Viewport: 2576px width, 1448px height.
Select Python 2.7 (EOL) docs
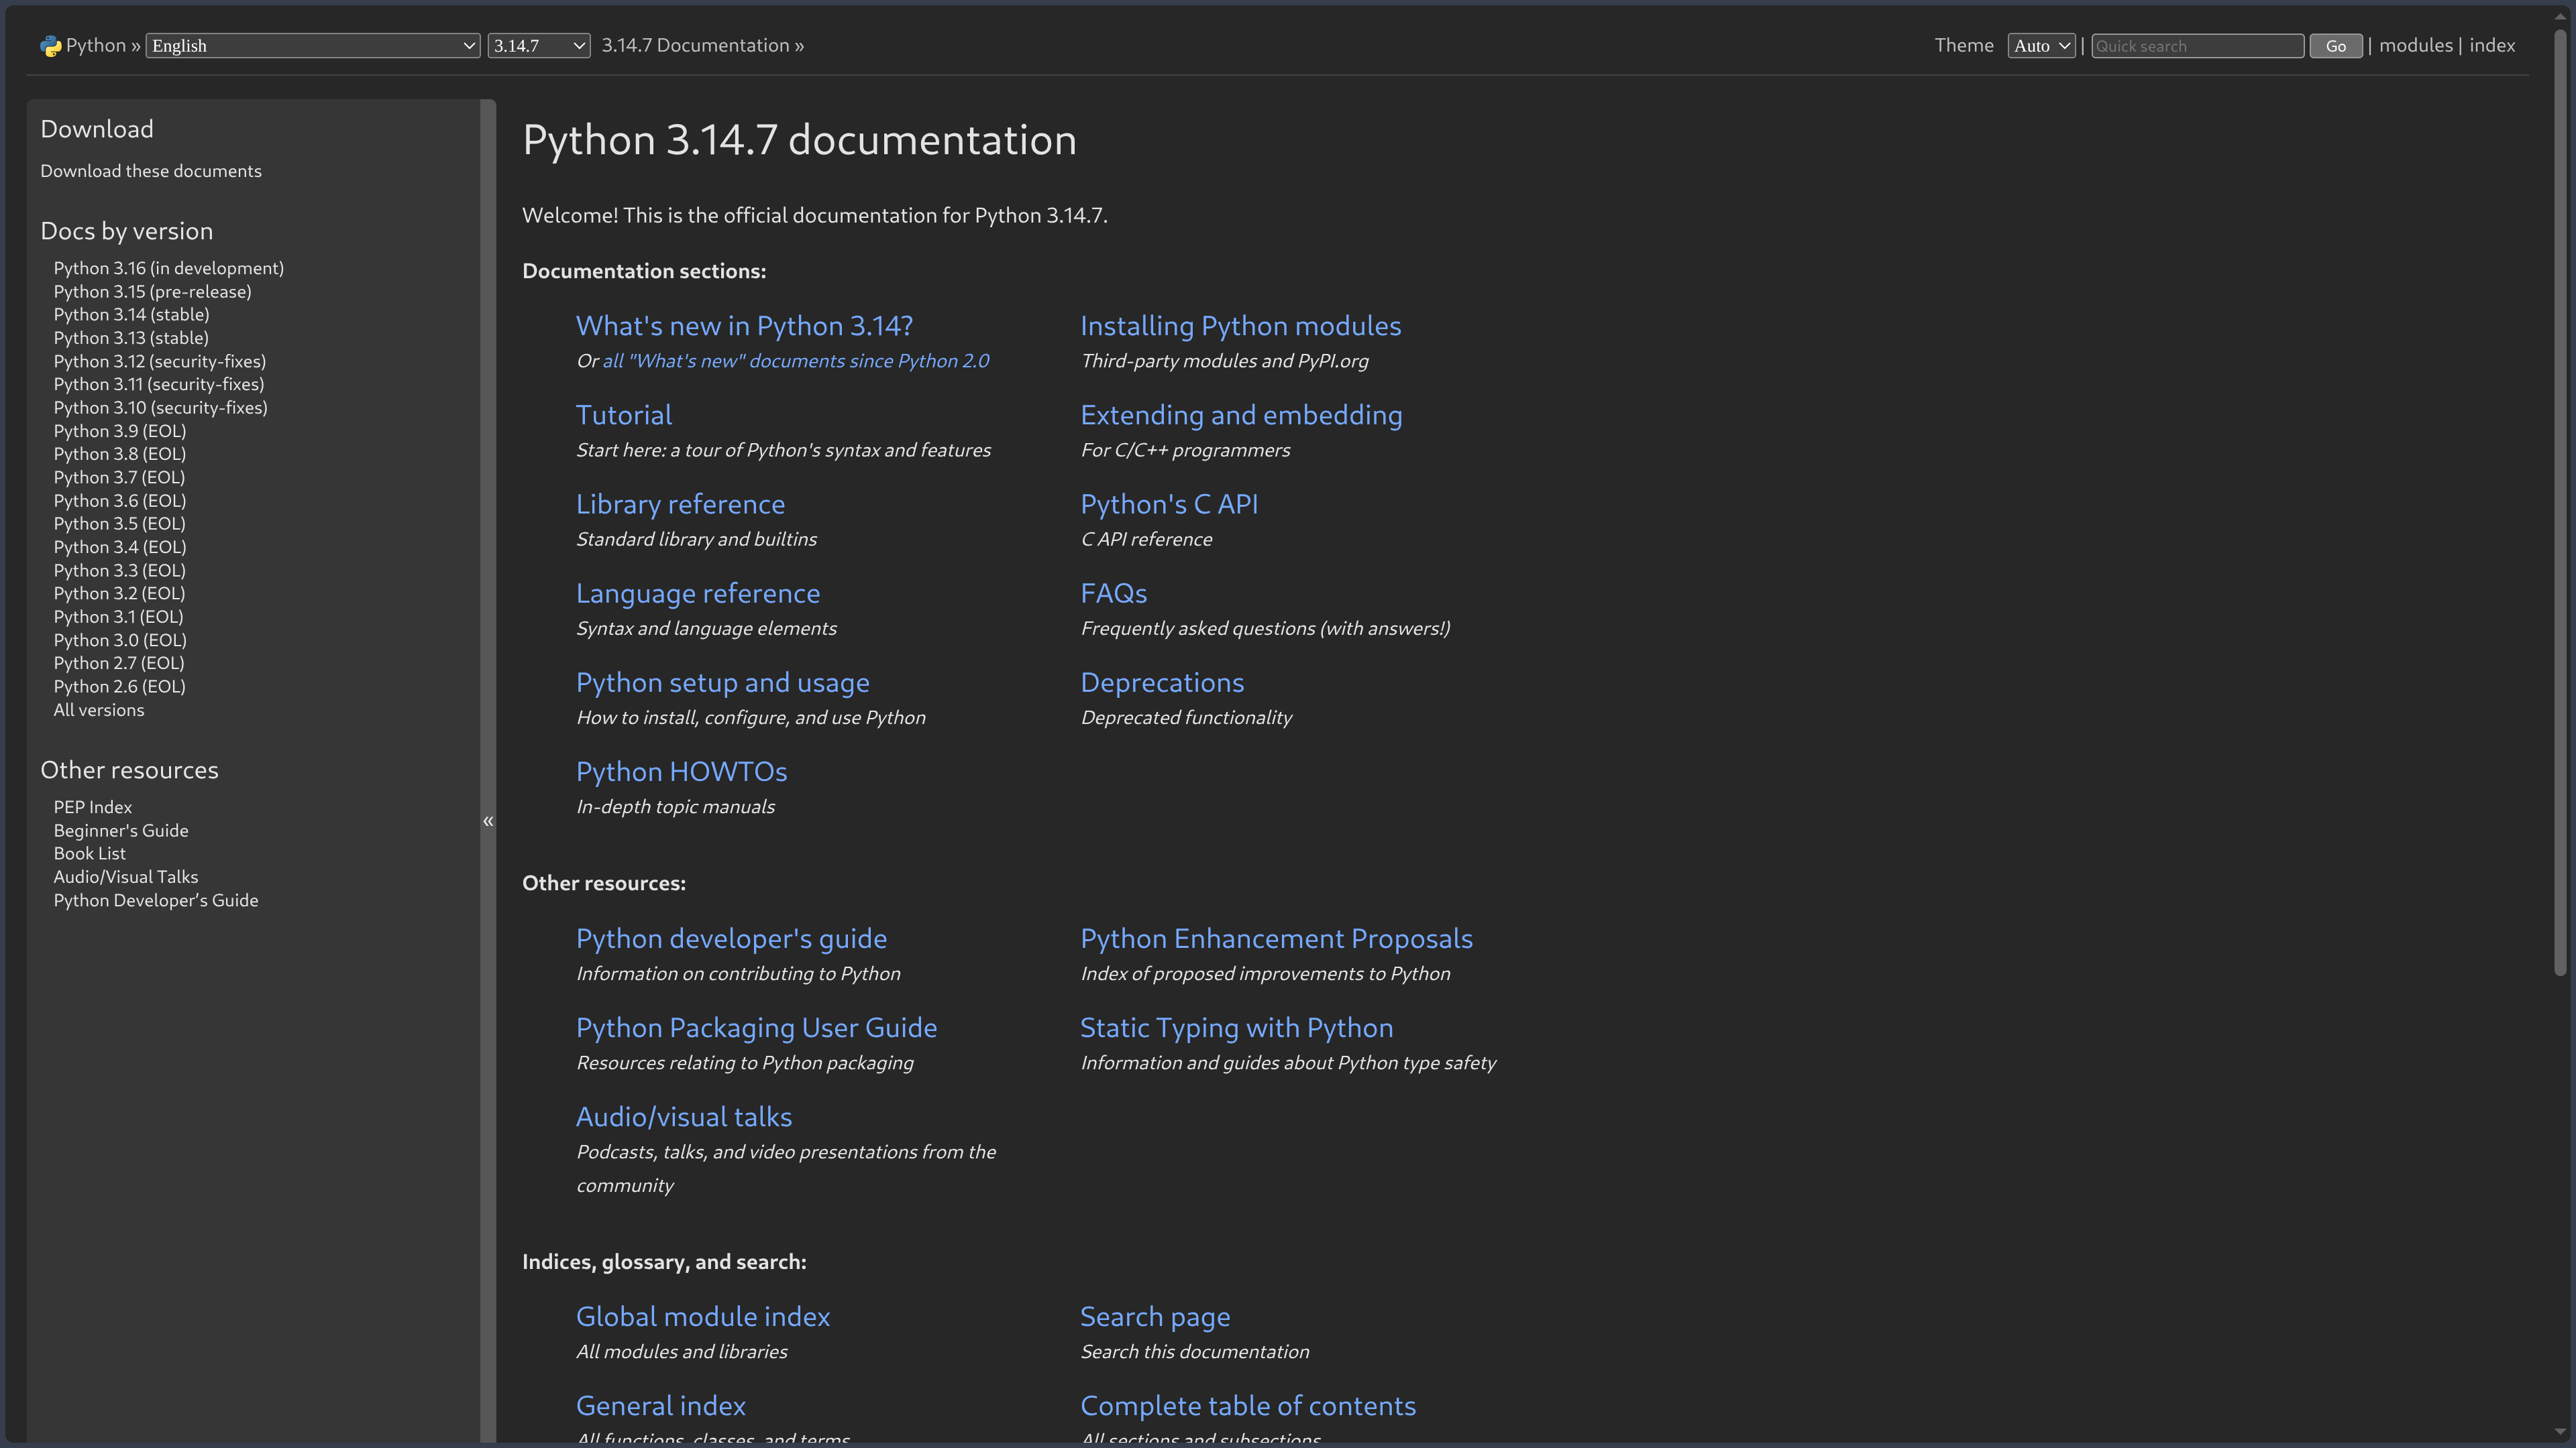coord(119,664)
